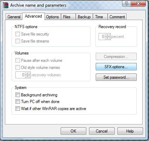Click the question mark help icon
The height and width of the screenshot is (141, 149).
tap(127, 4)
